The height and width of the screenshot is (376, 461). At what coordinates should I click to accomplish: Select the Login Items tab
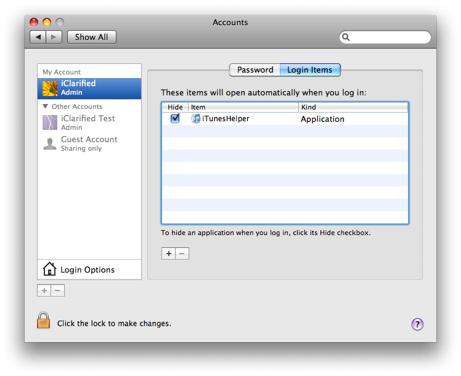pos(309,70)
